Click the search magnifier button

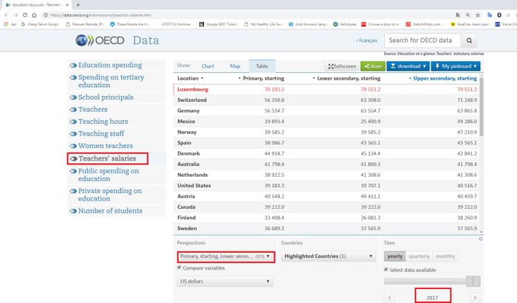[x=469, y=41]
